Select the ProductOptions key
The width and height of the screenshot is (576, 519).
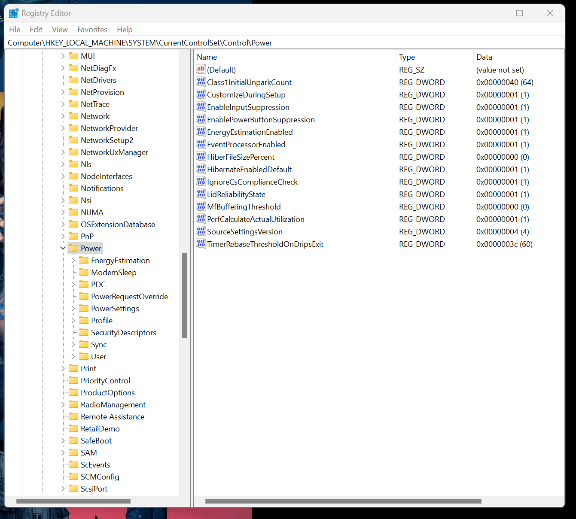point(108,392)
